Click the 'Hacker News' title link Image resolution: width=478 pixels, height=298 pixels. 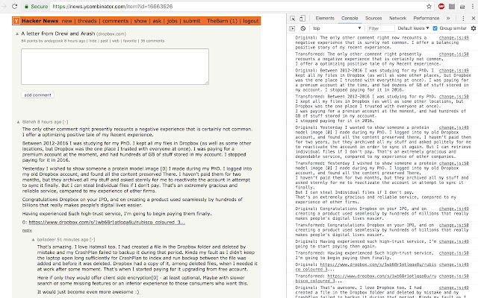point(40,21)
